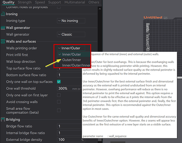
Task: Click the Walls and surfaces section icon
Action: tap(3, 42)
